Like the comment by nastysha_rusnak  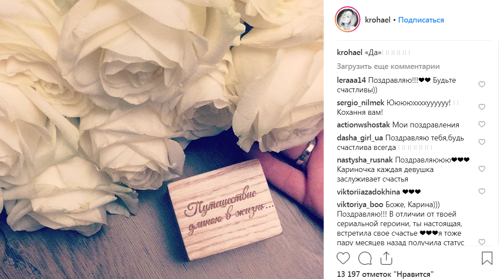click(482, 169)
